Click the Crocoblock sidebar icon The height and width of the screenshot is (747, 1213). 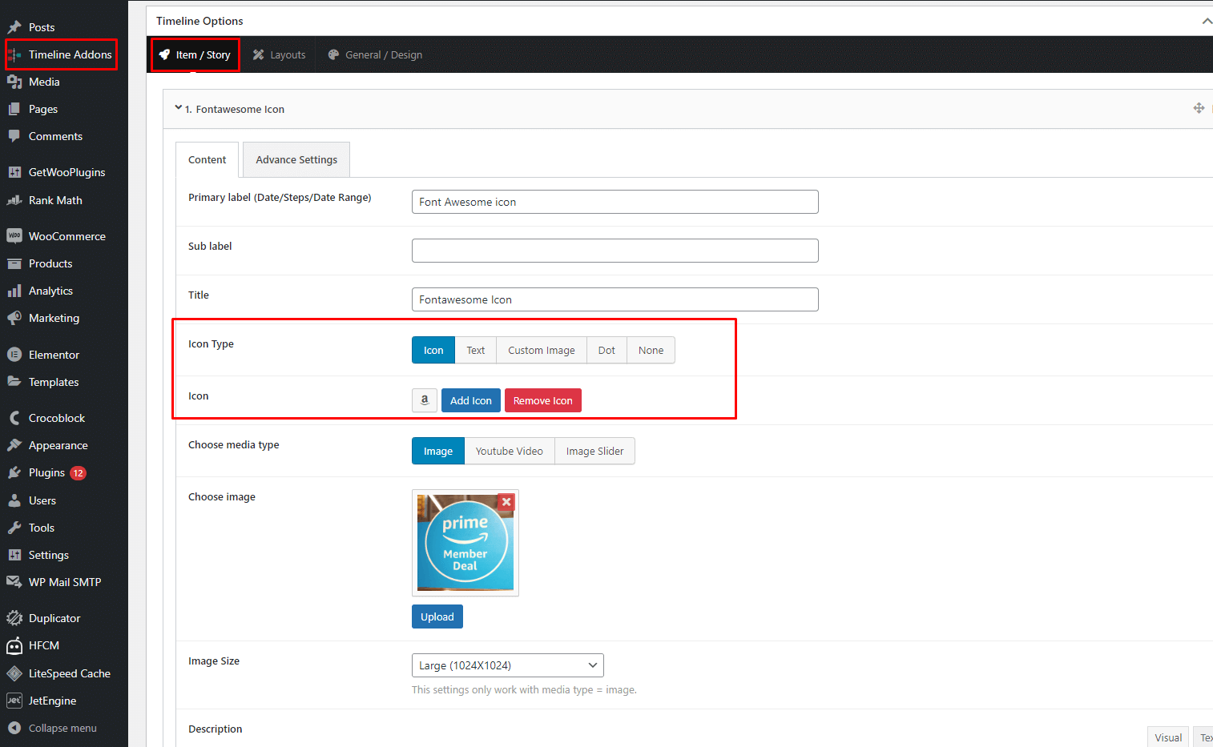pos(14,418)
